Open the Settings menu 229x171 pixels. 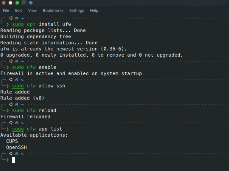76,10
